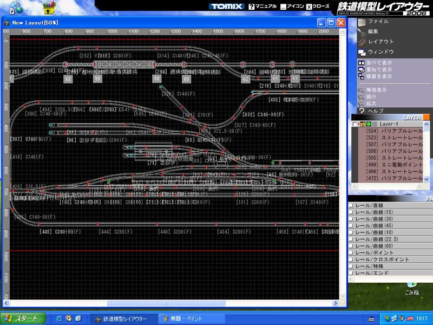This screenshot has height=325, width=433.
Task: Click the 等倍表示 magnifier icon
Action: click(361, 90)
